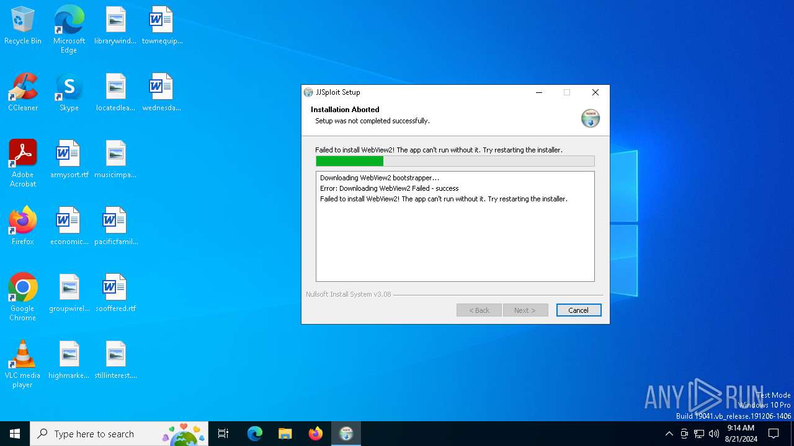Click 'Nullsoft Install System v3.08' label
Viewport: 794px width, 446px height.
pyautogui.click(x=349, y=294)
